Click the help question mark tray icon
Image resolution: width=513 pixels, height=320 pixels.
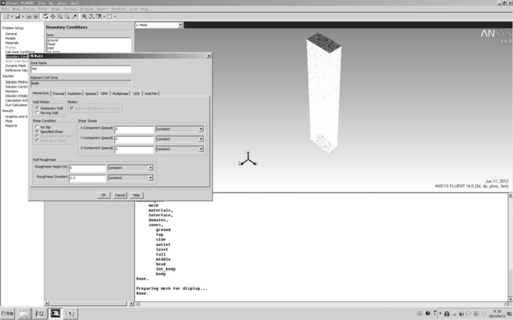pyautogui.click(x=428, y=314)
